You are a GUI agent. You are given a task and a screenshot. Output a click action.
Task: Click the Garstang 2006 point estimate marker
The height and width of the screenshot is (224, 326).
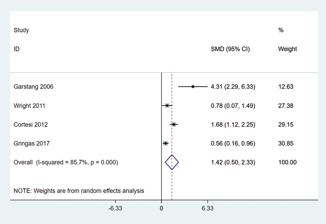point(193,87)
